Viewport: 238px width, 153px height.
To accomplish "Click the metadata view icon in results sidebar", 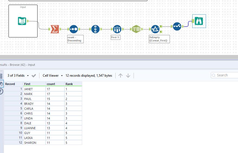I will point(1,76).
